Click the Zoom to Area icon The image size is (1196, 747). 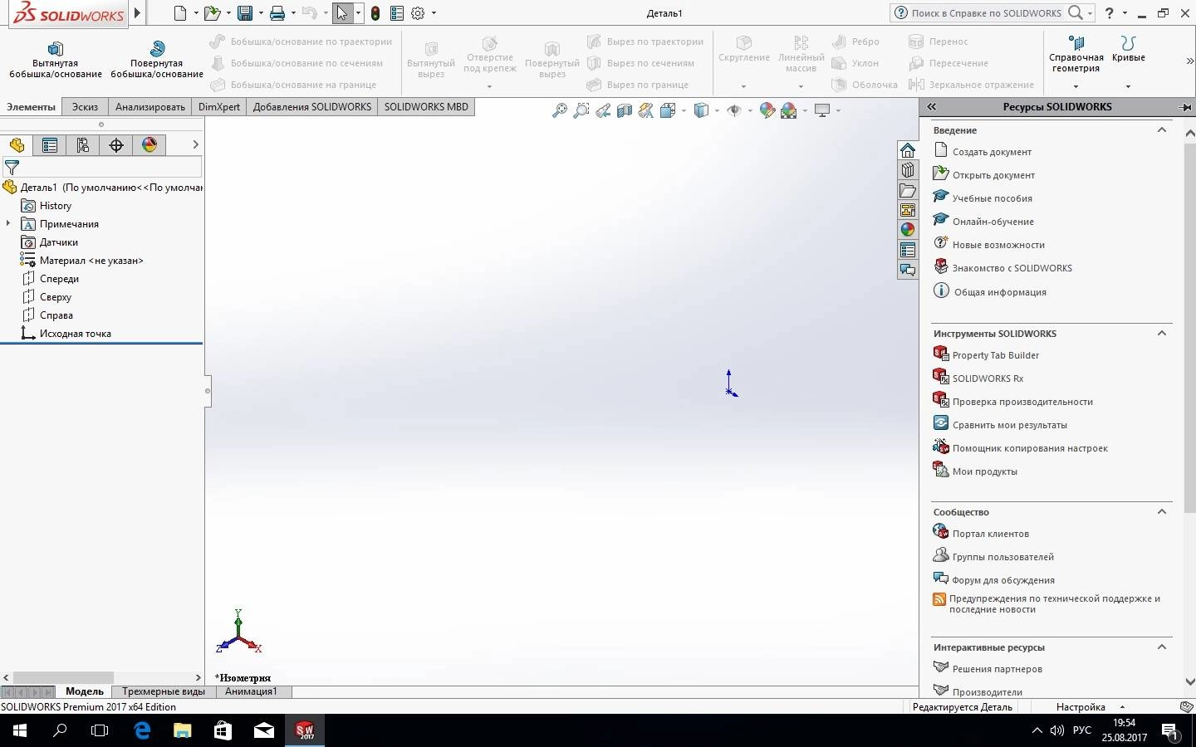pyautogui.click(x=581, y=110)
